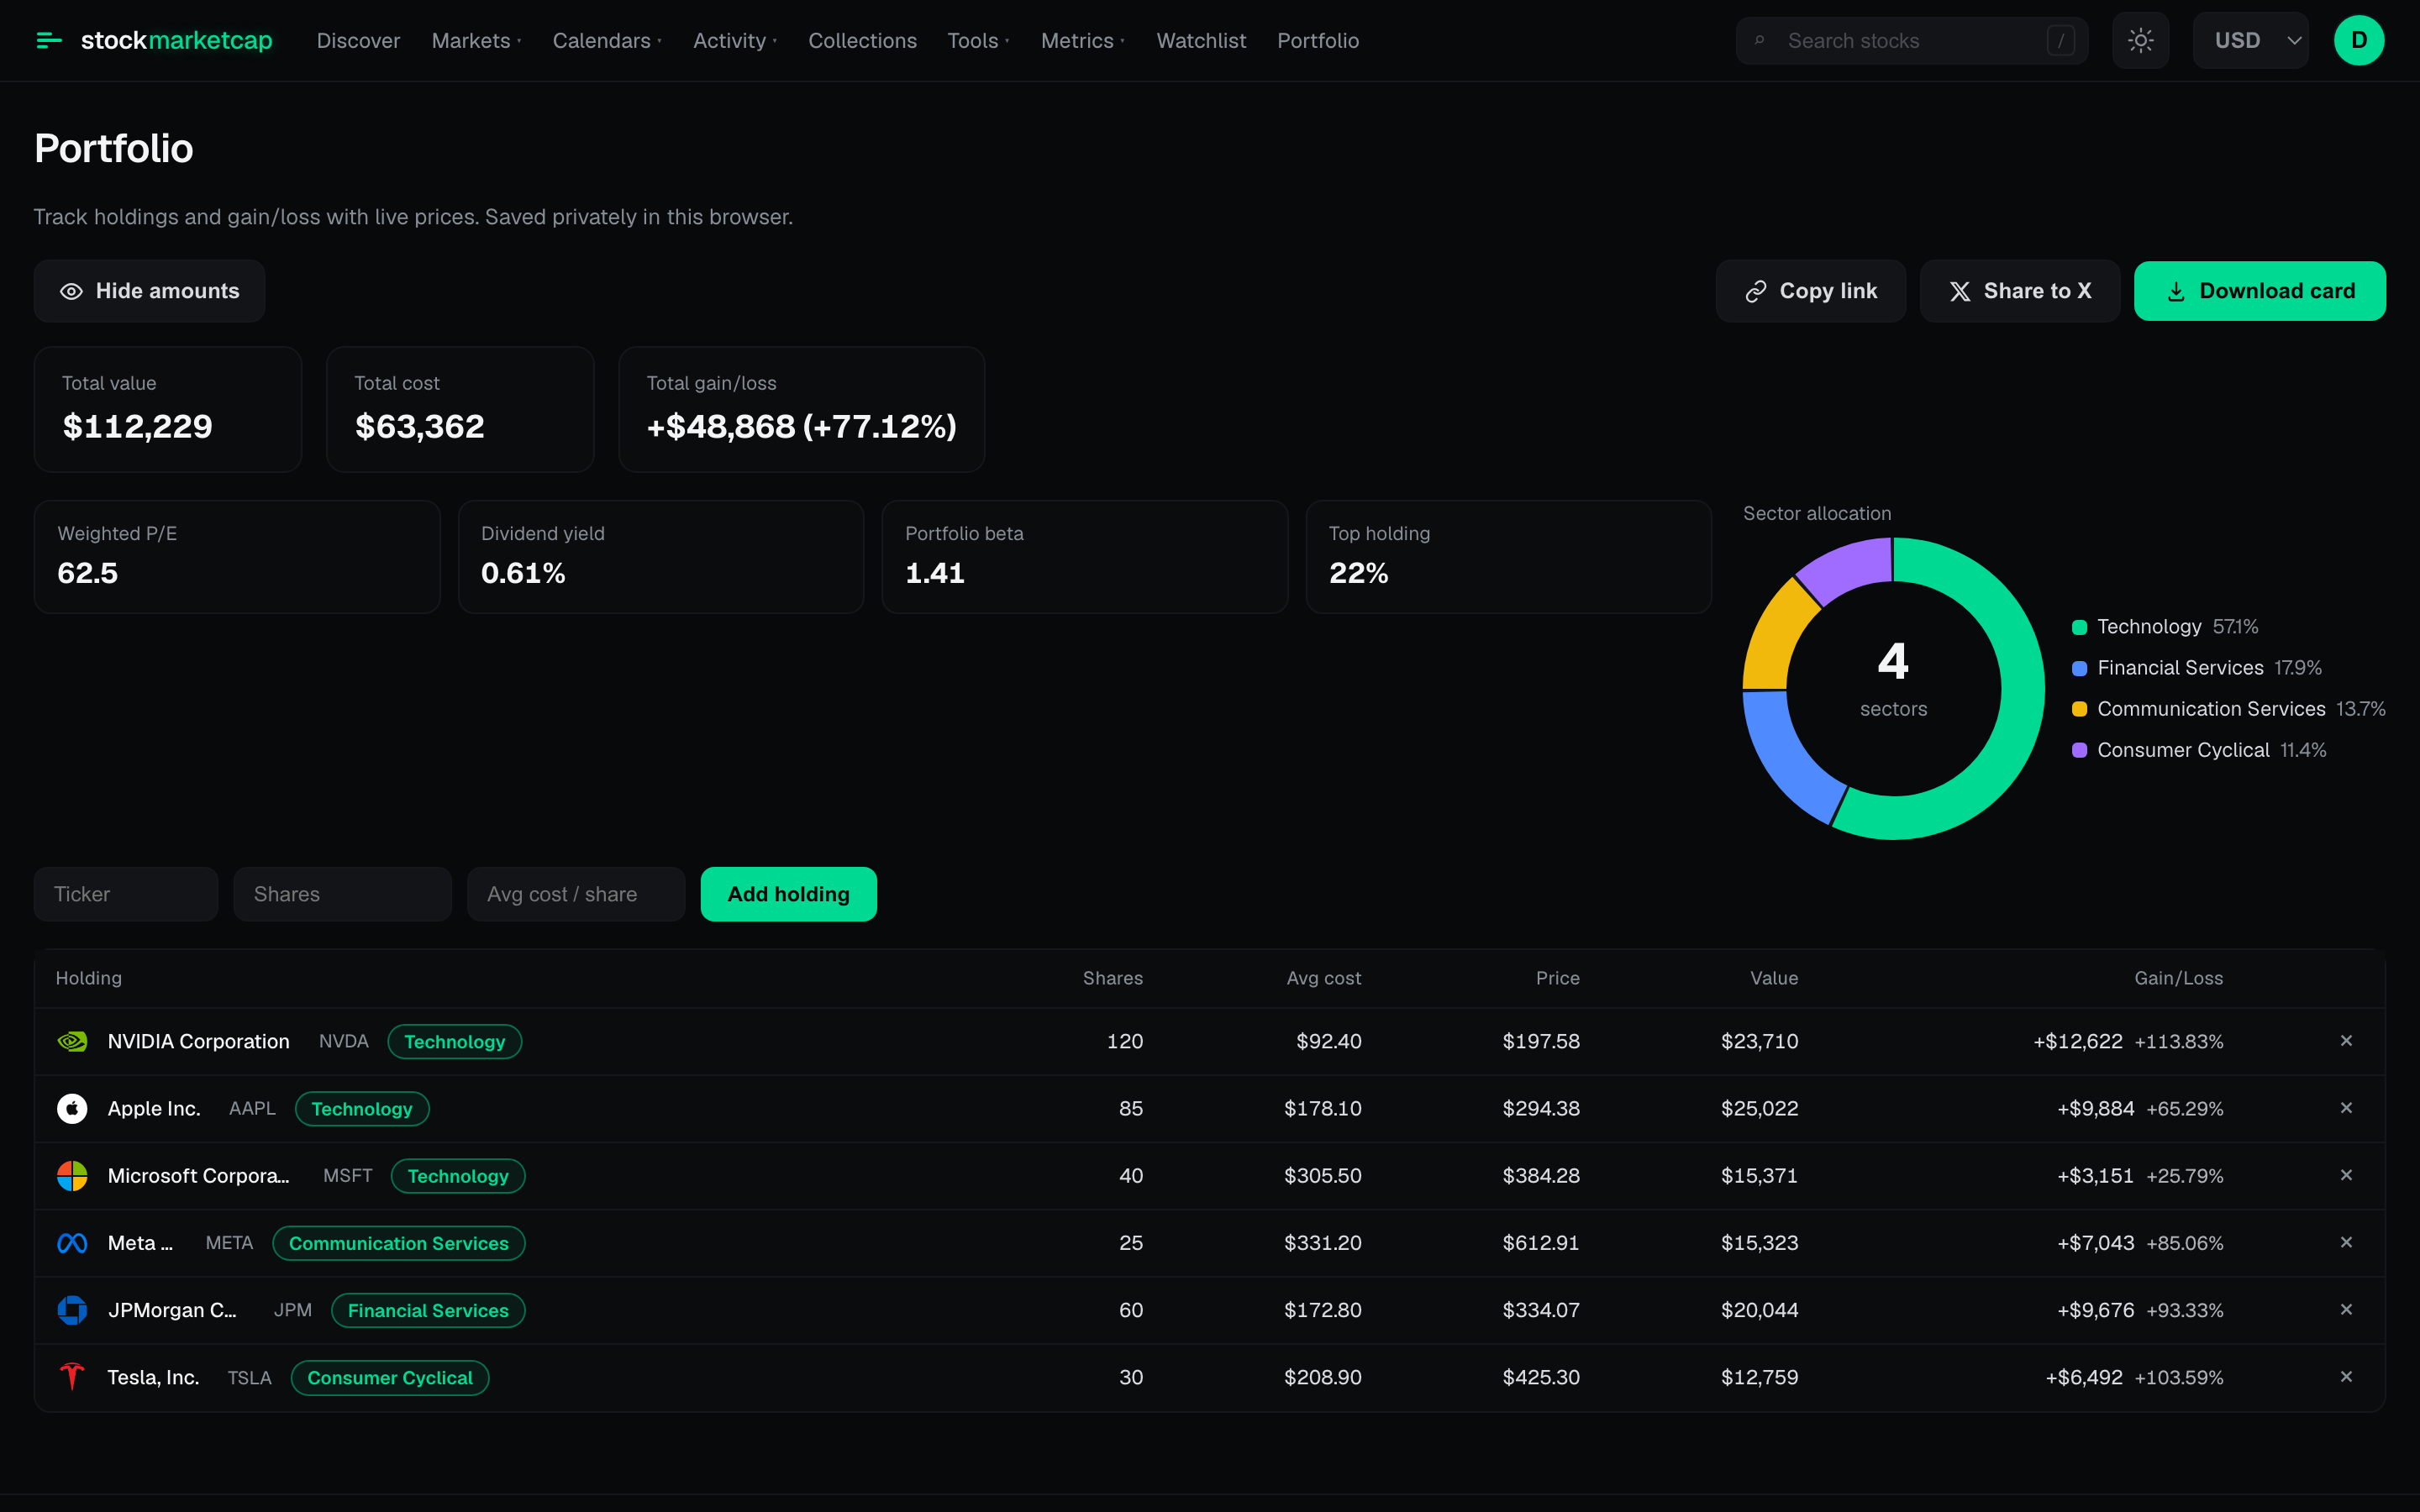Screen dimensions: 2420x1512
Task: Click Share to X button
Action: [2020, 291]
